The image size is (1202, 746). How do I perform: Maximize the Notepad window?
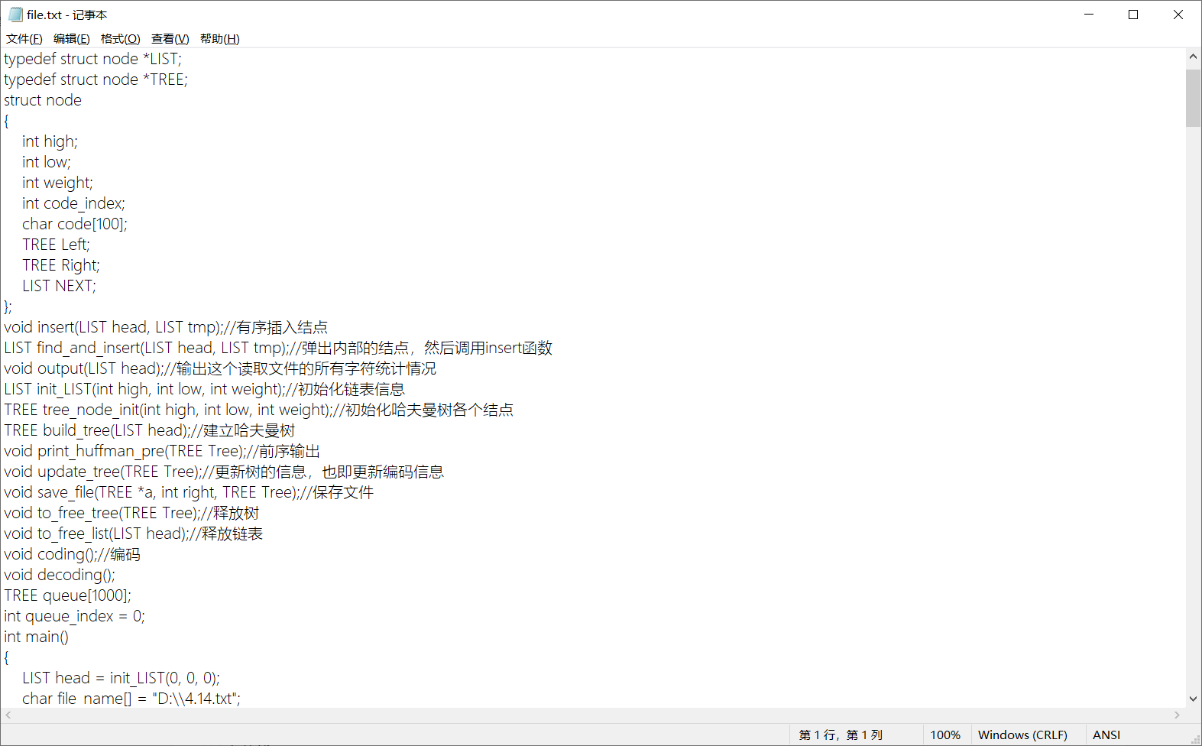[1133, 15]
